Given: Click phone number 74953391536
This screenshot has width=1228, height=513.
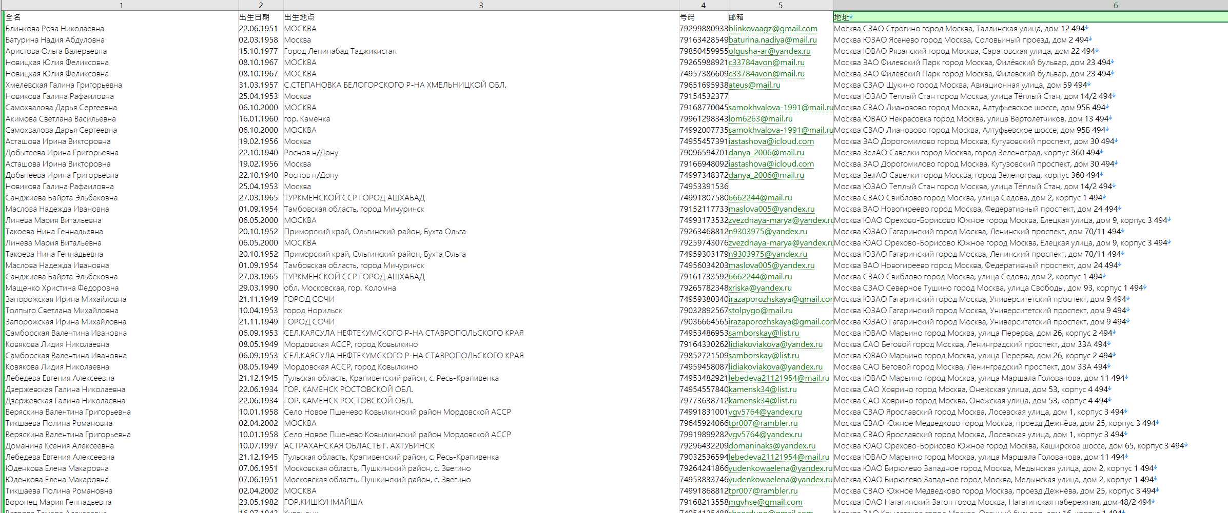Looking at the screenshot, I should (704, 187).
